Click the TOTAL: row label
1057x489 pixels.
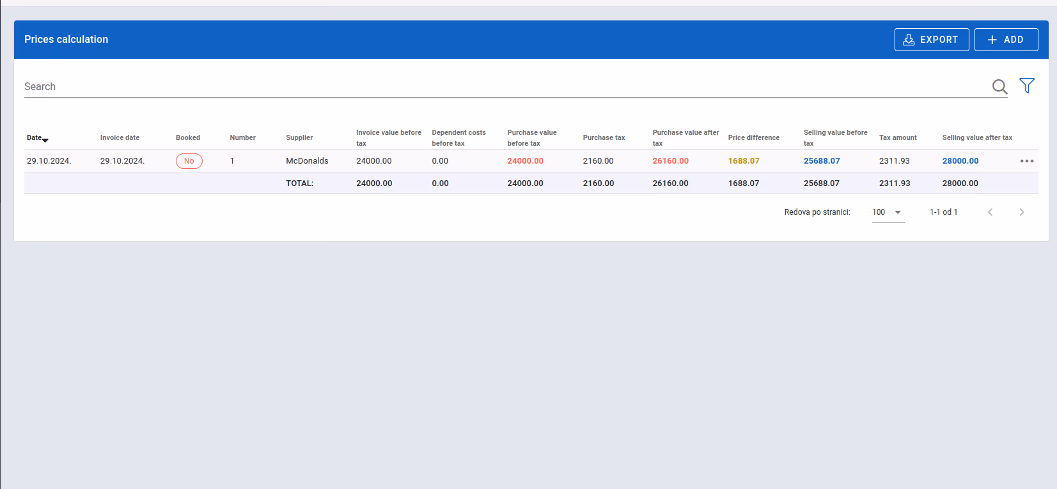299,183
